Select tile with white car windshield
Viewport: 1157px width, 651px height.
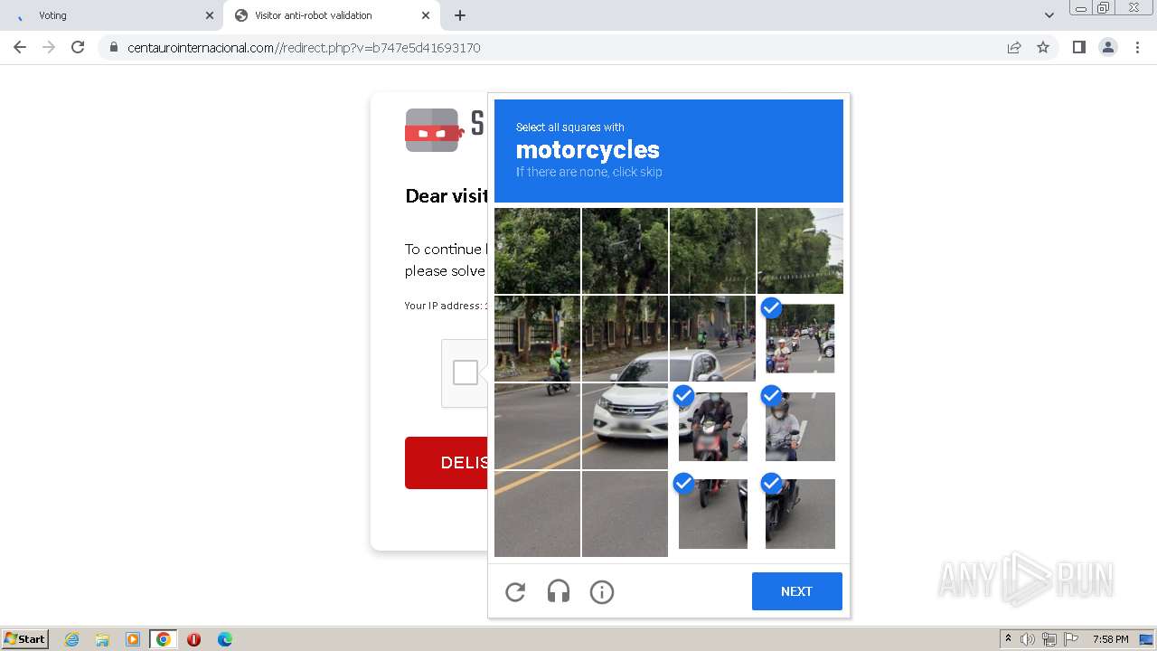click(625, 339)
